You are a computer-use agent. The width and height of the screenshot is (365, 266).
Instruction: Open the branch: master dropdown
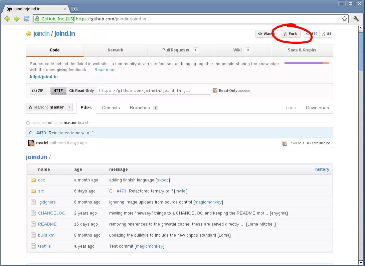click(49, 107)
